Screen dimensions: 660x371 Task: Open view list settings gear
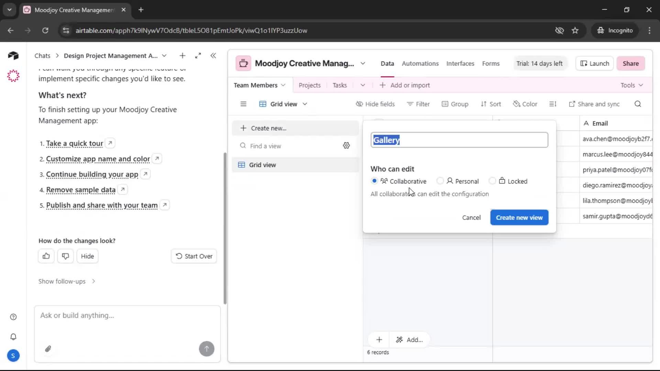pyautogui.click(x=346, y=146)
